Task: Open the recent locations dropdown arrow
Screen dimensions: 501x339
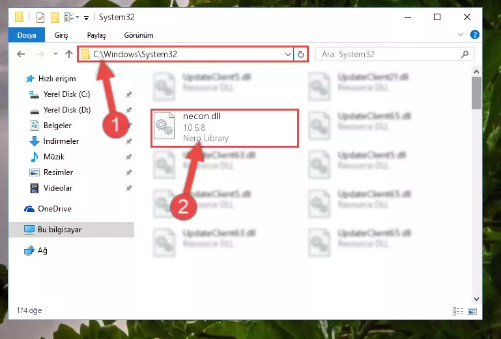Action: point(55,53)
